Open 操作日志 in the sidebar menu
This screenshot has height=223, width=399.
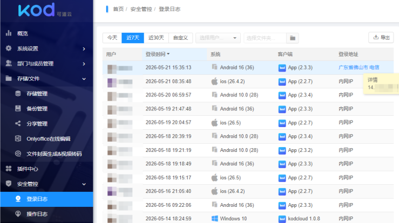tap(46, 214)
